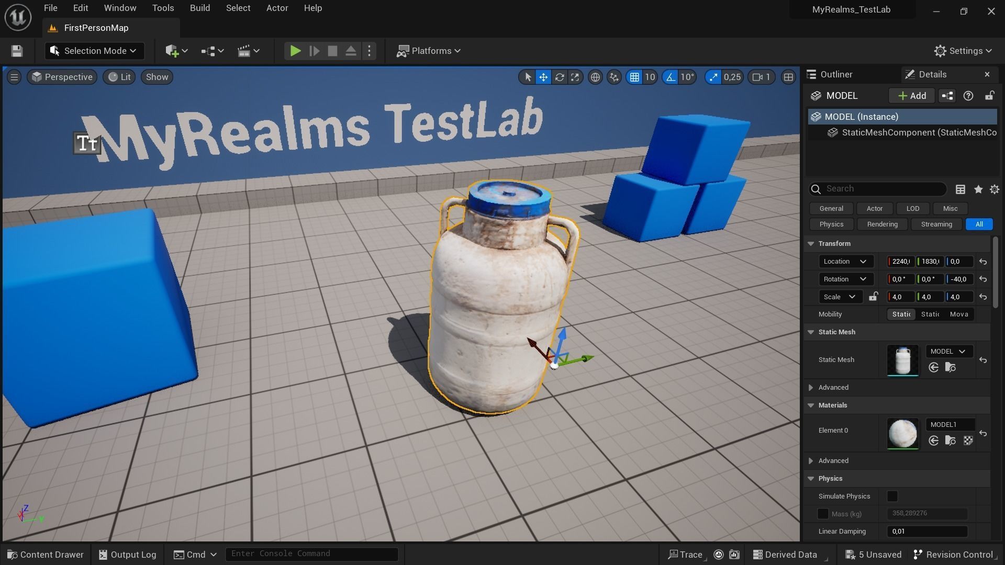Screen dimensions: 1005x565
Task: Open the Actor menu
Action: (x=277, y=8)
